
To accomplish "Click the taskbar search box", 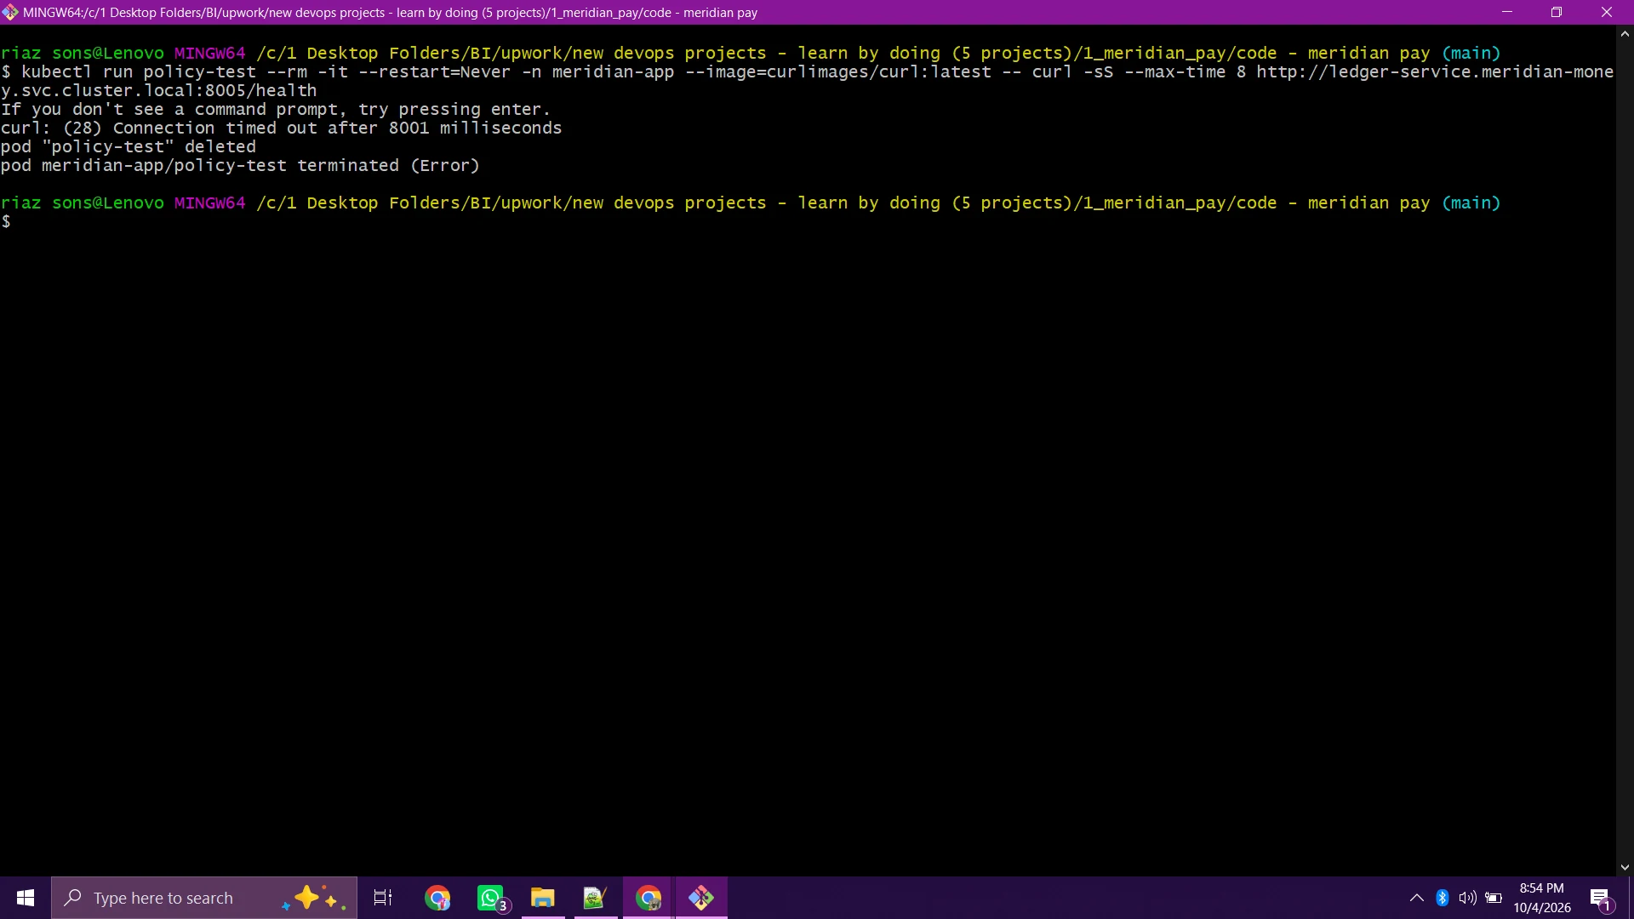I will pyautogui.click(x=204, y=898).
